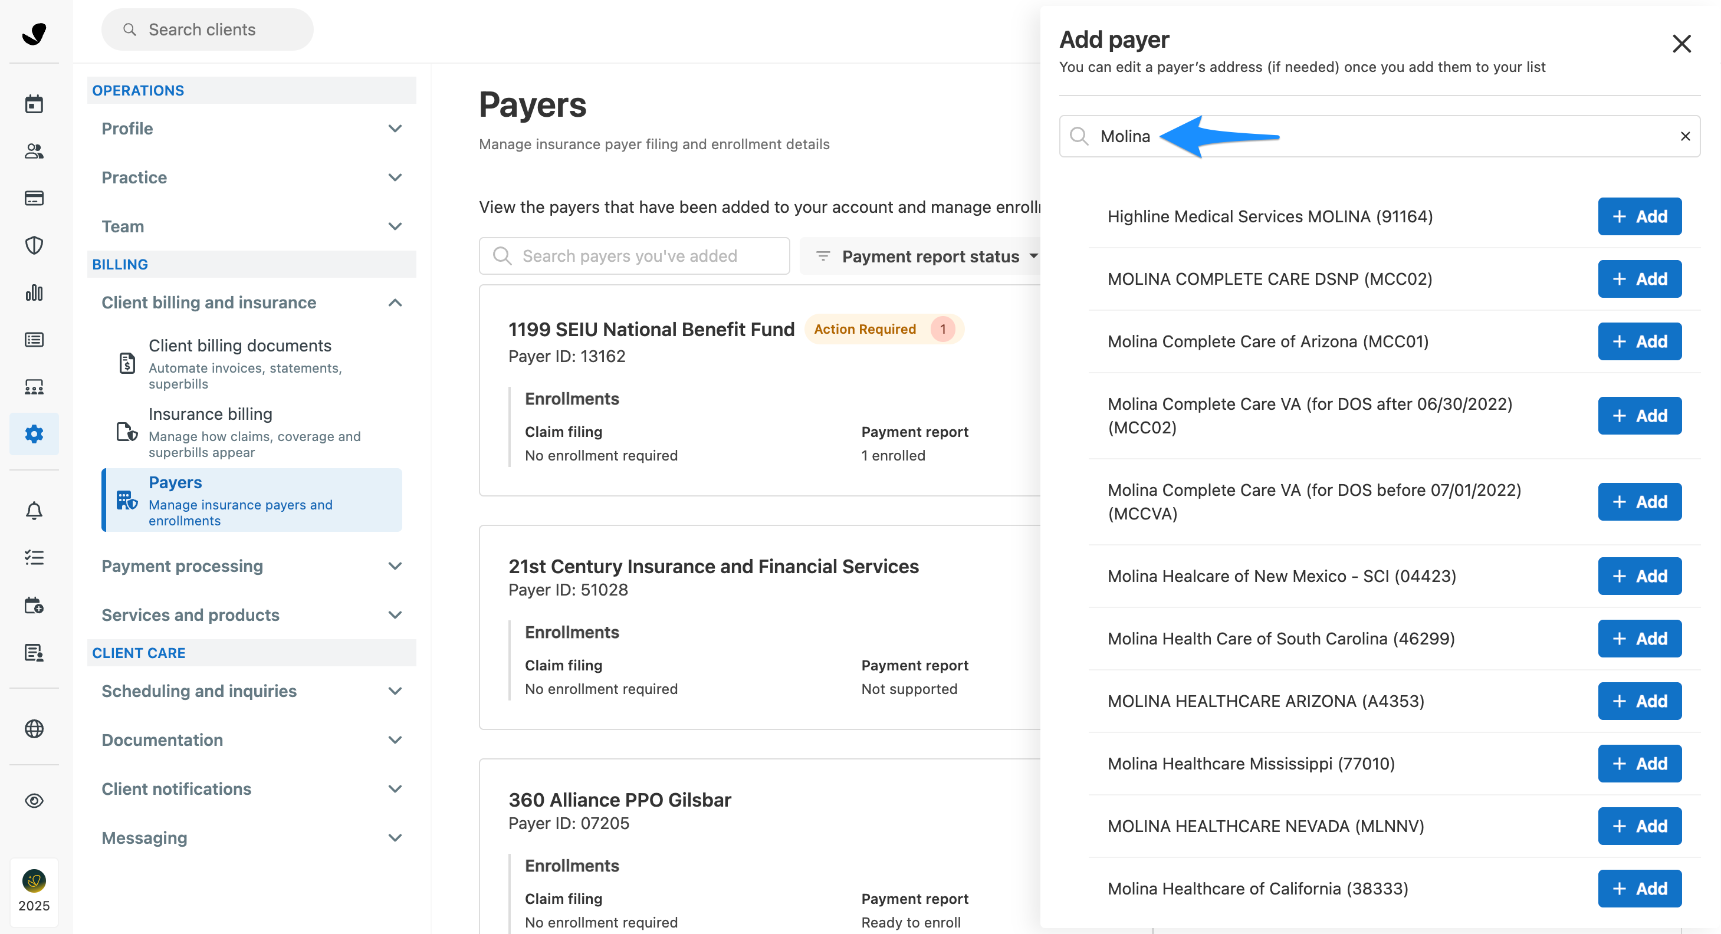
Task: Click '1 enrolled' payment report status
Action: click(892, 455)
